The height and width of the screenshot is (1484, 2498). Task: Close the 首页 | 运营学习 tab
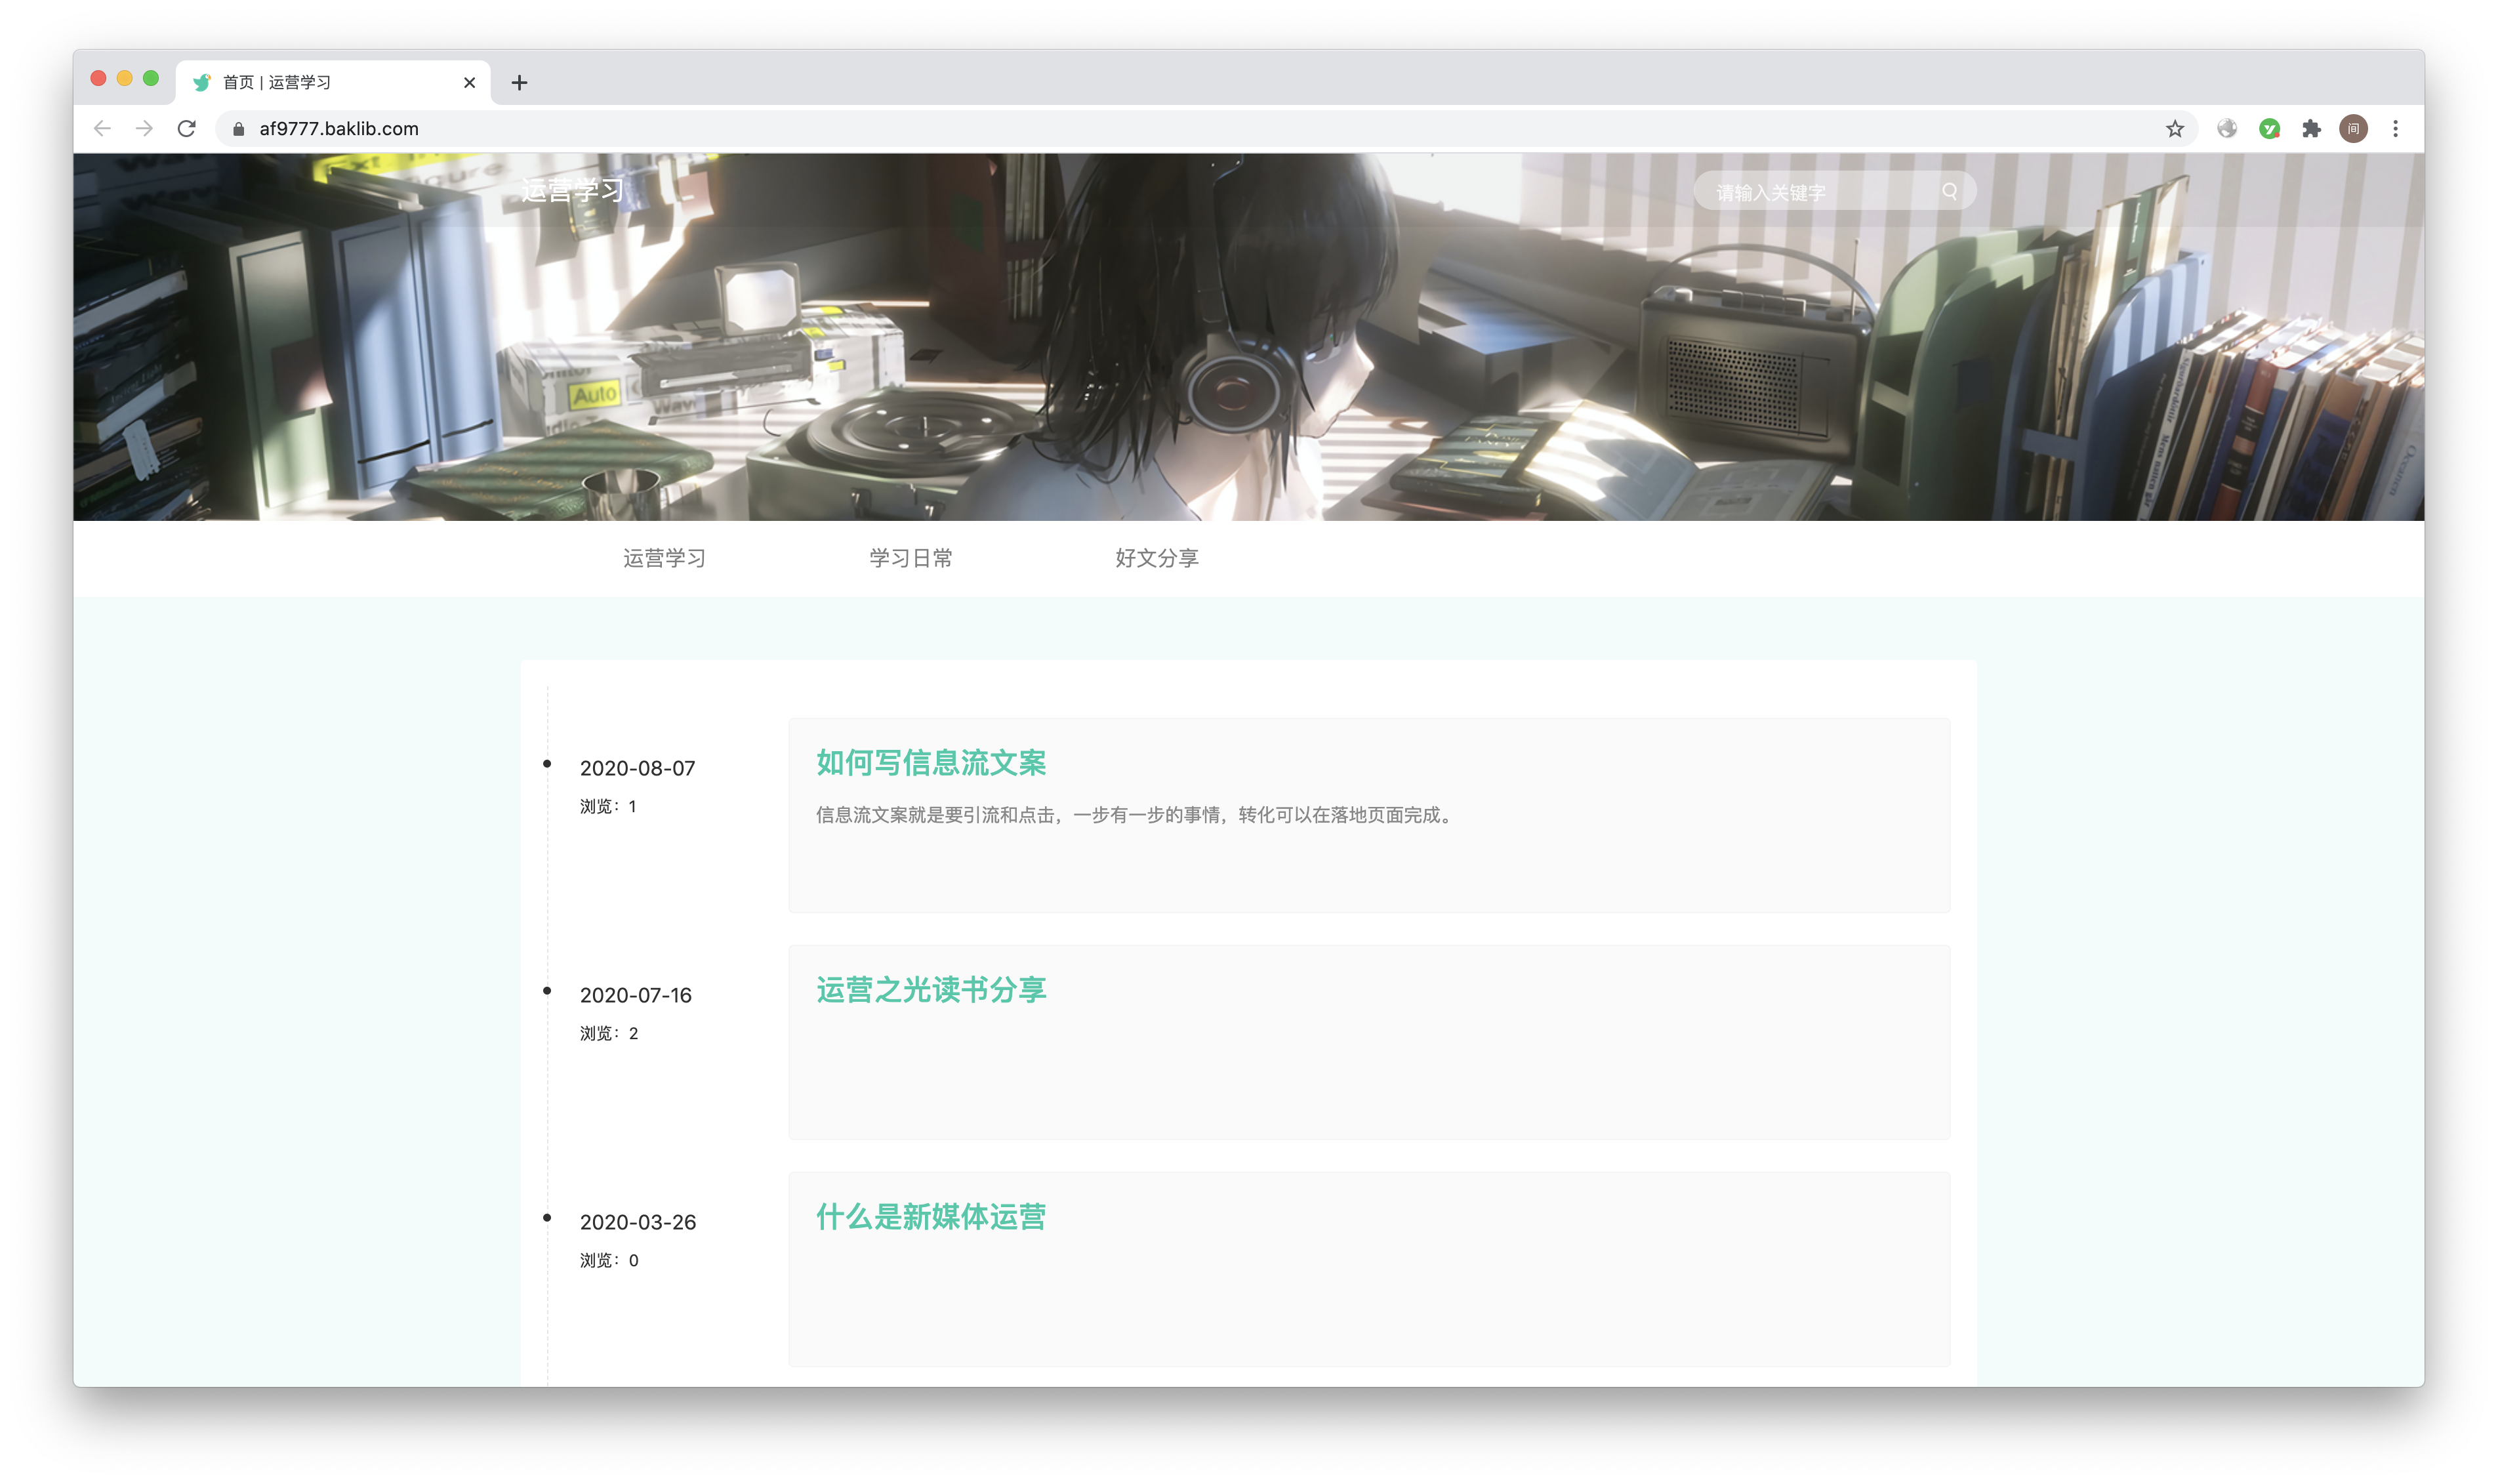click(x=469, y=83)
